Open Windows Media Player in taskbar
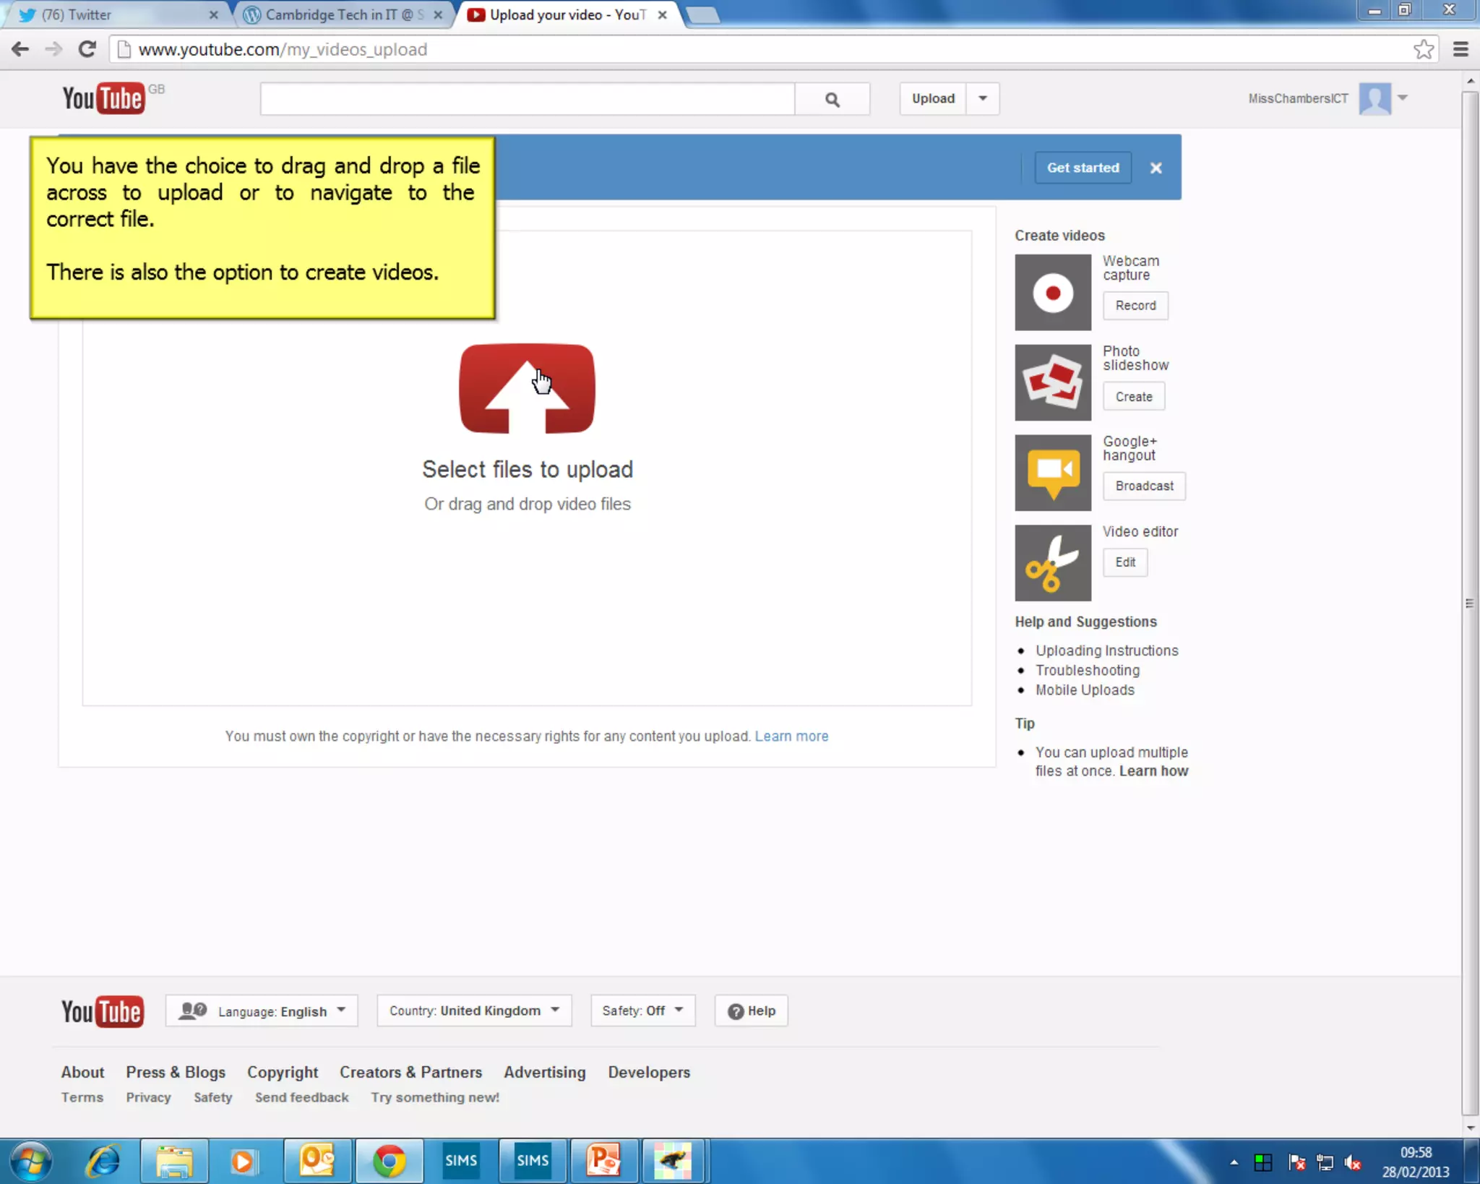This screenshot has height=1184, width=1480. point(243,1161)
